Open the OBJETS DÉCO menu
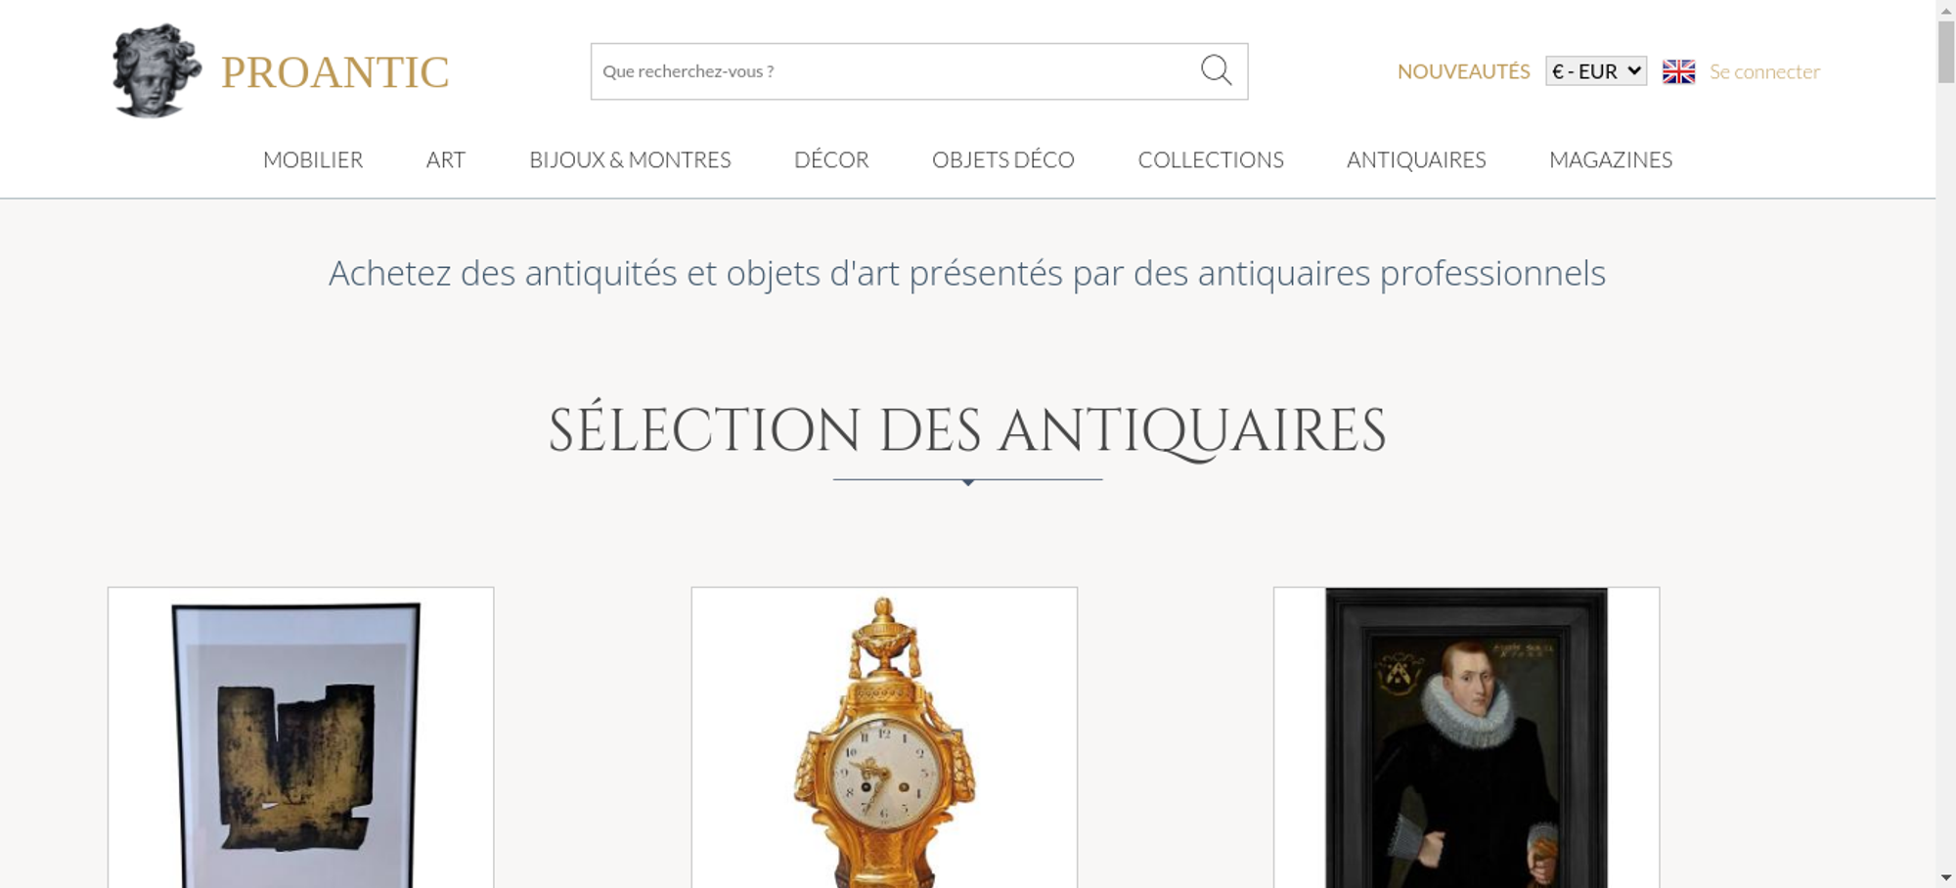 (1003, 159)
